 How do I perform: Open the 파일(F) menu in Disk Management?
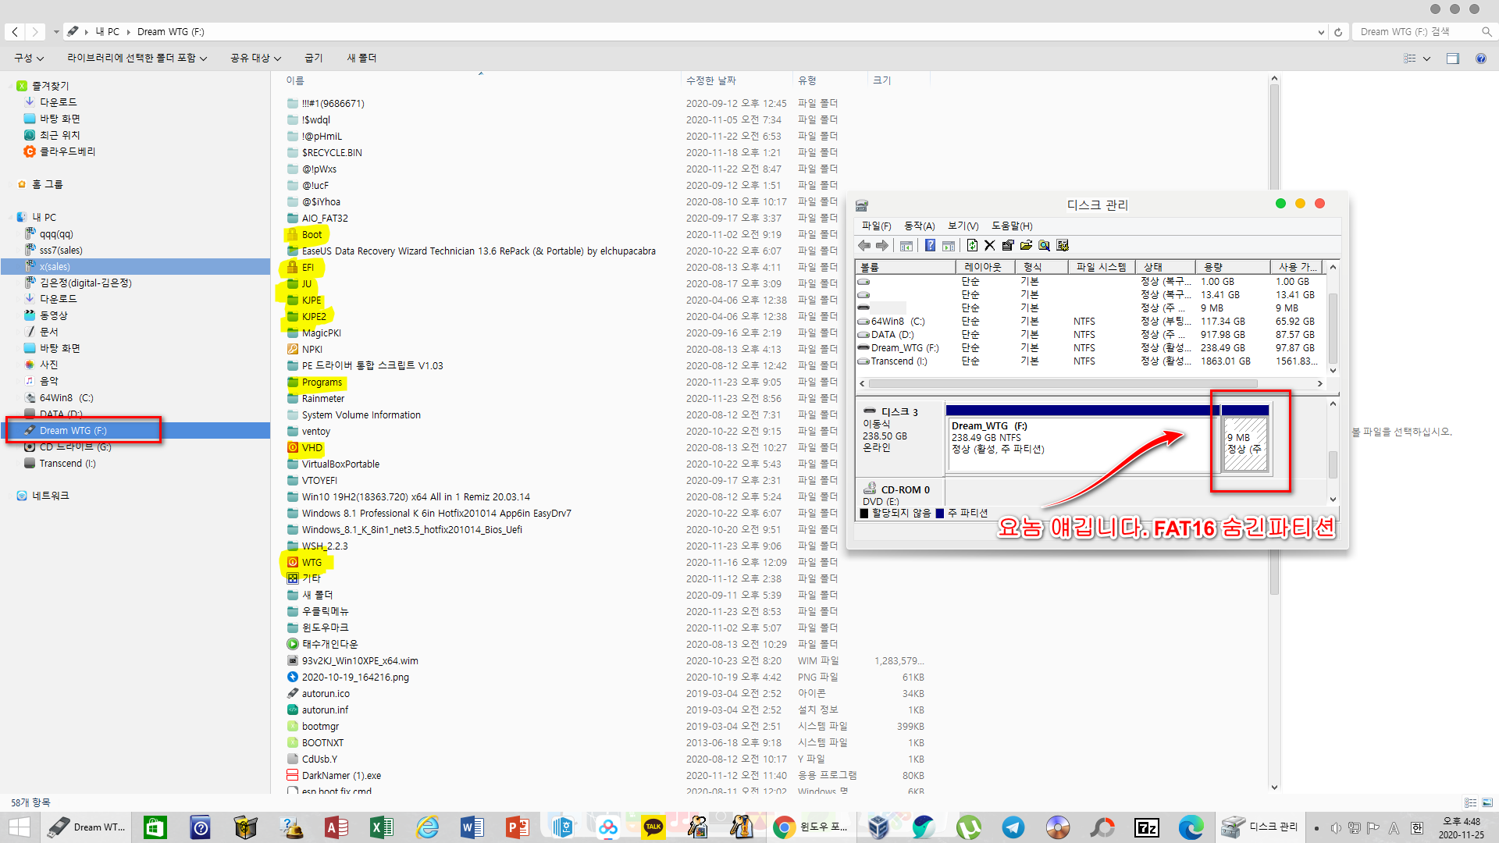876,226
